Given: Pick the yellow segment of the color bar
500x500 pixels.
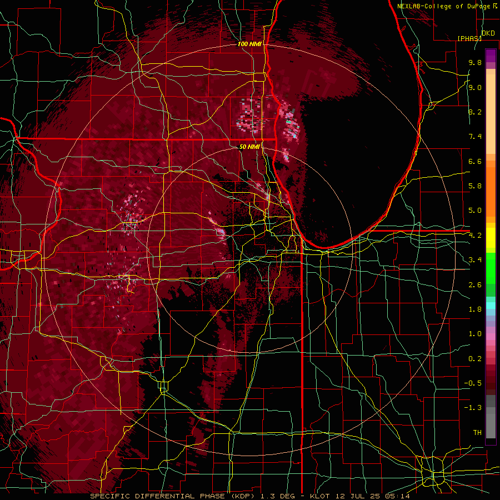Looking at the screenshot, I should point(491,238).
